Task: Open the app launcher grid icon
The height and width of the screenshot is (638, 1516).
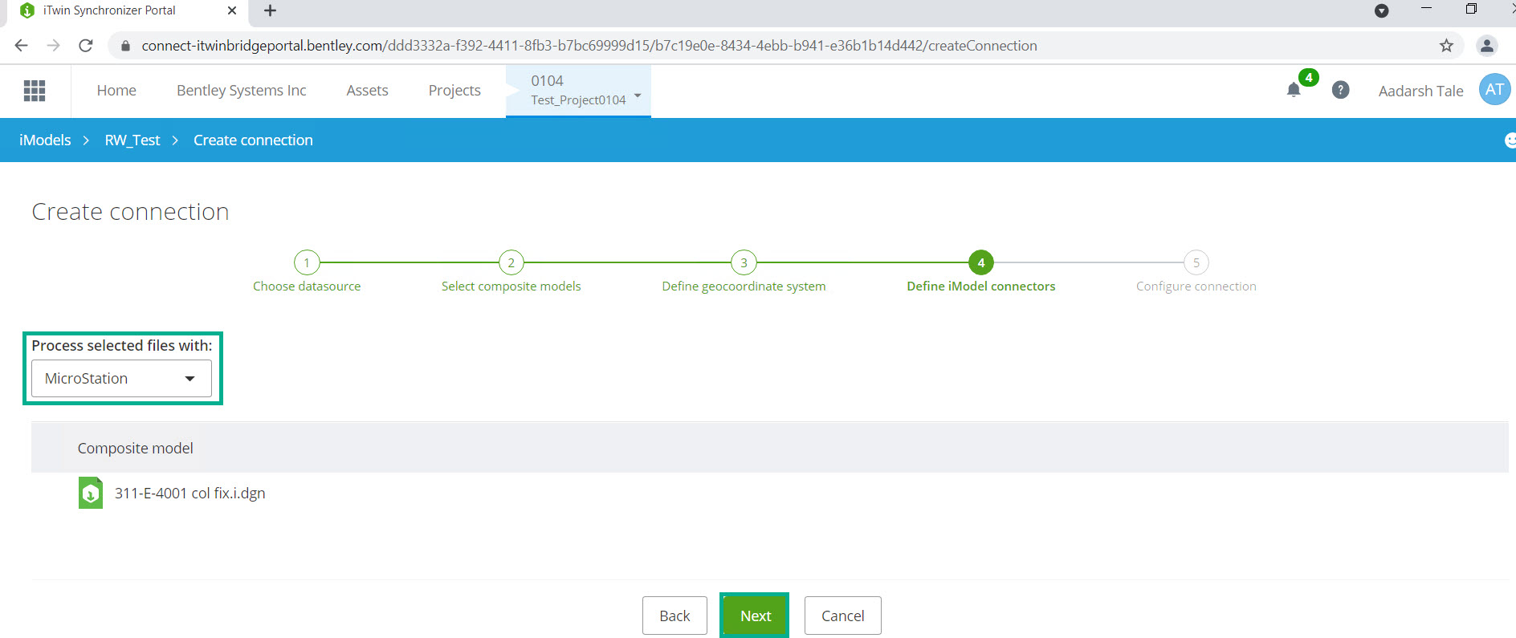Action: [x=35, y=91]
